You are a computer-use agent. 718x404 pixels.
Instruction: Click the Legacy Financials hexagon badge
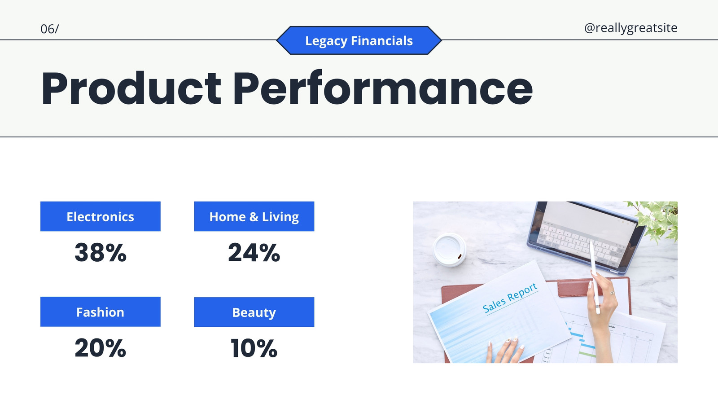pyautogui.click(x=359, y=40)
